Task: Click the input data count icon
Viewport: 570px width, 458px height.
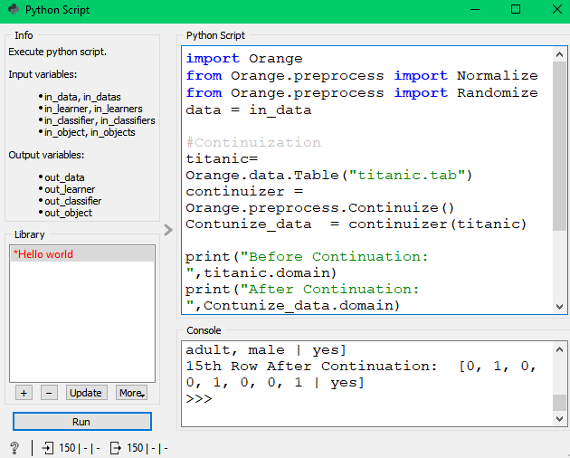Action: [48, 448]
